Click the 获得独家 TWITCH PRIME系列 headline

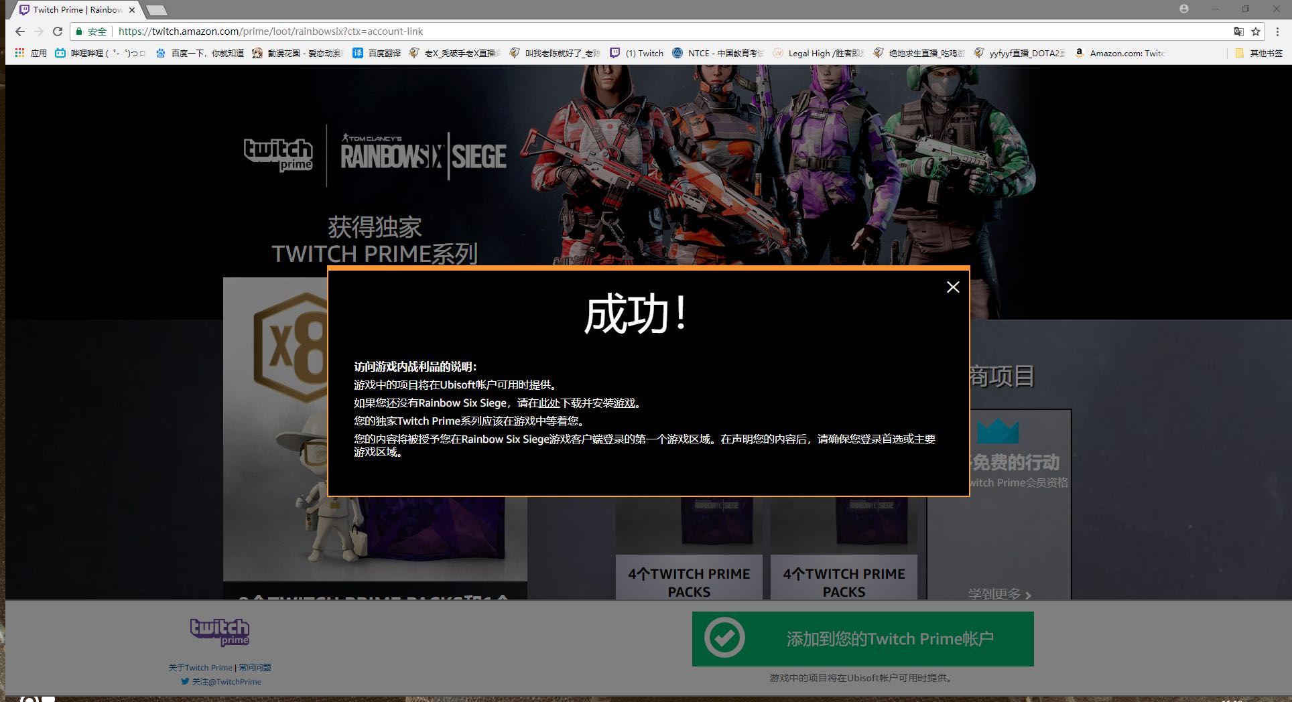pos(375,241)
